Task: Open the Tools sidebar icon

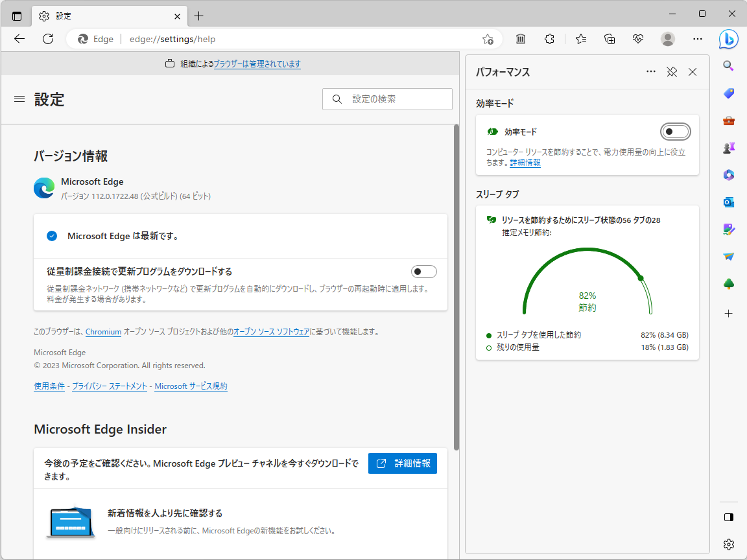Action: 728,121
